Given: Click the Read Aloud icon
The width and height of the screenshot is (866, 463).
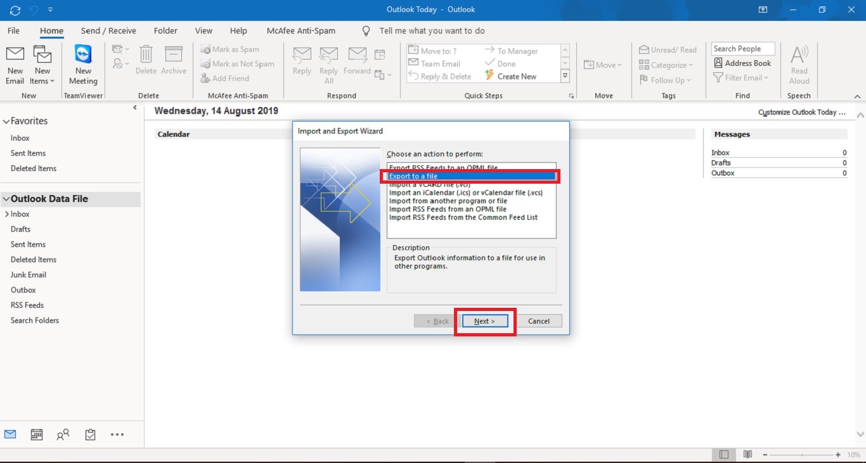Looking at the screenshot, I should tap(799, 65).
